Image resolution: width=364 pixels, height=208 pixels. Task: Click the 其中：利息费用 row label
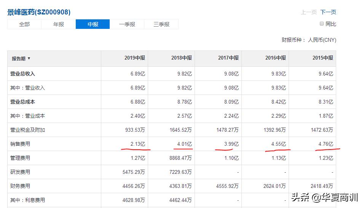[x=27, y=200]
